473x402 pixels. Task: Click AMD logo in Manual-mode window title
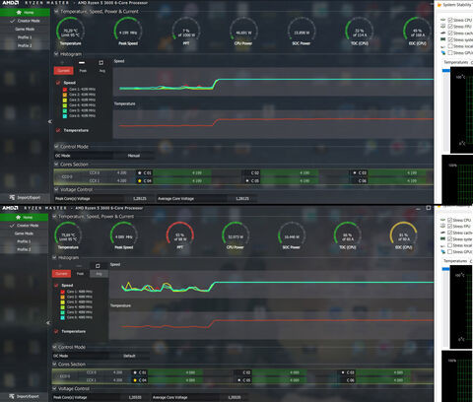point(11,3)
